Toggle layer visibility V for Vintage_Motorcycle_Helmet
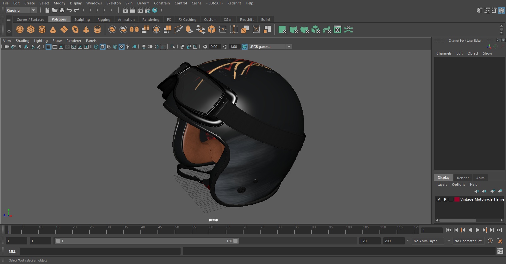 click(439, 199)
